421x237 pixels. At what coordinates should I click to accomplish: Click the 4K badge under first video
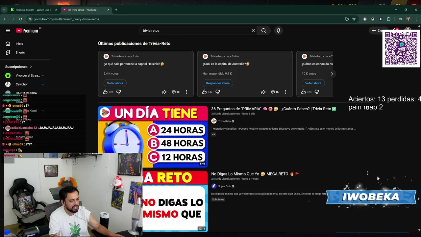coord(213,135)
